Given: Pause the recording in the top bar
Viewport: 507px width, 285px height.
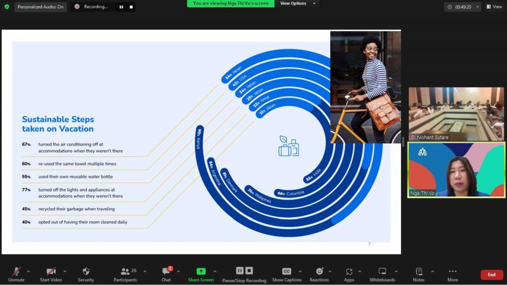Looking at the screenshot, I should coord(121,7).
